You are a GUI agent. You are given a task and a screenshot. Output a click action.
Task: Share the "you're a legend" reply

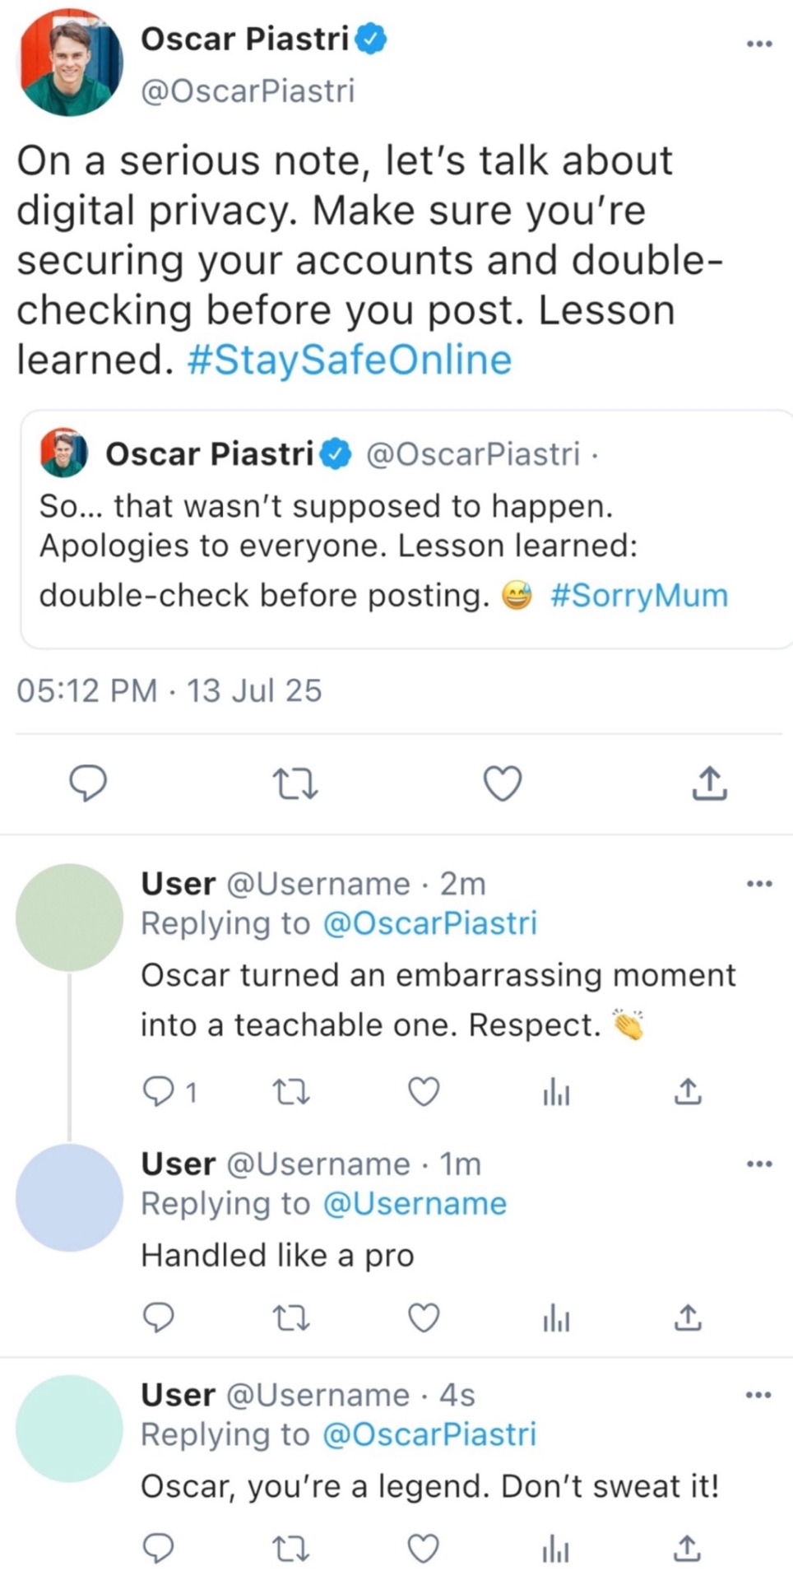coord(688,1550)
